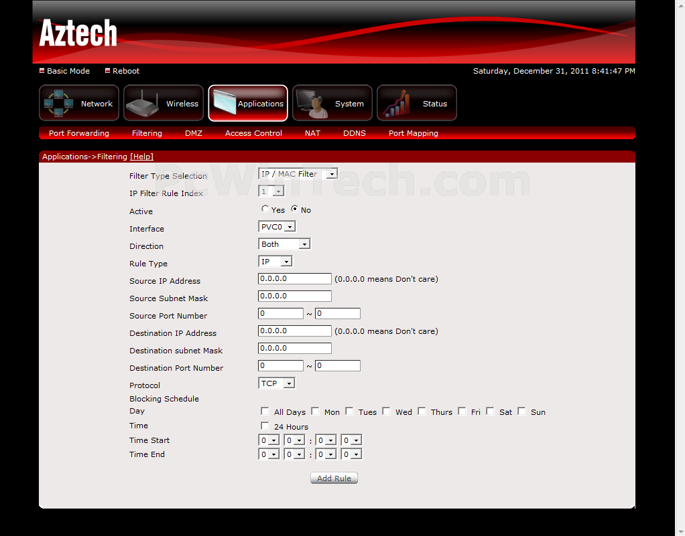Expand first Time Start minute dropdown
685x536 pixels.
(326, 440)
